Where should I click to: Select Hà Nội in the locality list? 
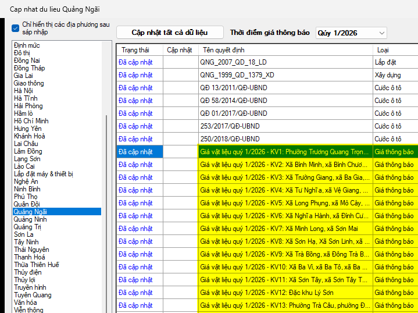tap(24, 91)
